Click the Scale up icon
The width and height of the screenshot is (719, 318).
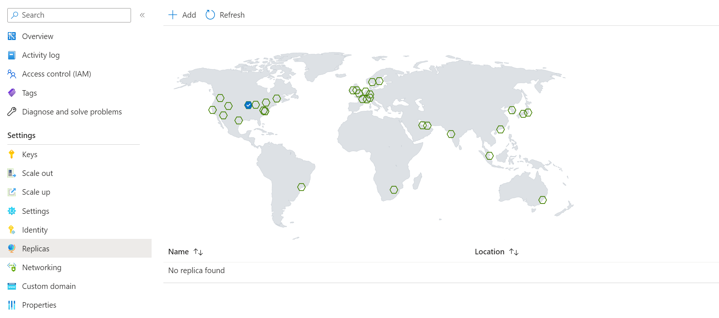[11, 192]
